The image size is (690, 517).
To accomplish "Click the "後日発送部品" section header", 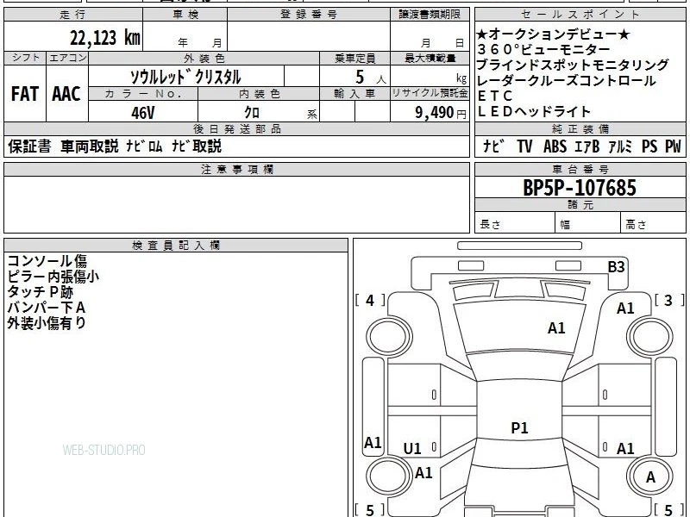I will pos(236,128).
